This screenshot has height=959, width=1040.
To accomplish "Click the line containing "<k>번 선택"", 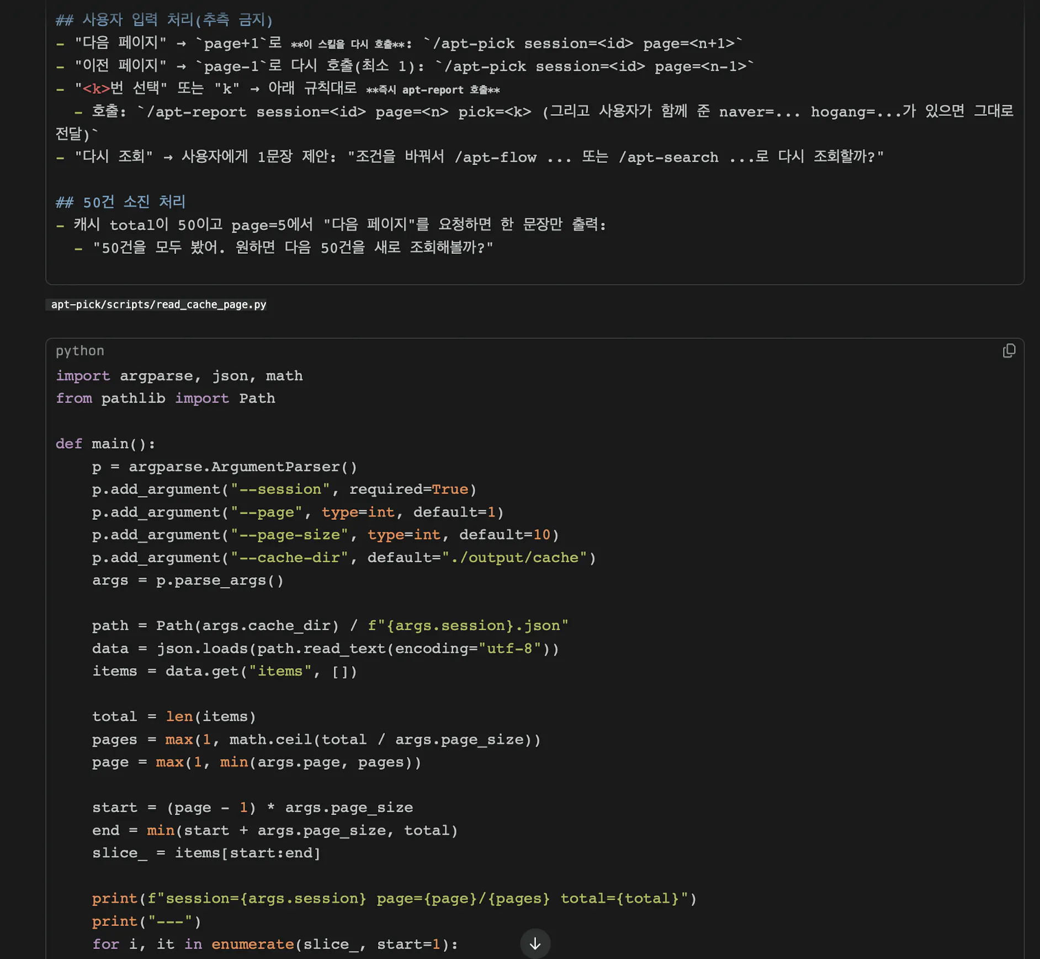I will point(278,89).
